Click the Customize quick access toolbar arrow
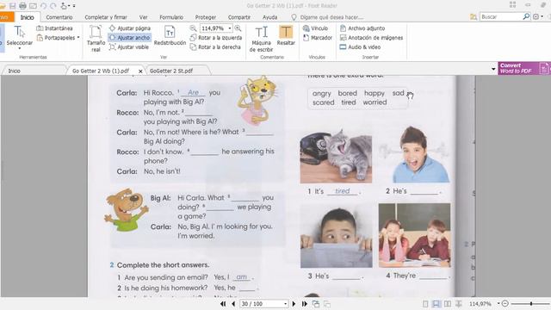This screenshot has width=551, height=310. coord(74,6)
